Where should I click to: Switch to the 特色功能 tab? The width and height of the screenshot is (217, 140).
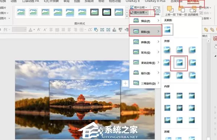click(x=115, y=1)
